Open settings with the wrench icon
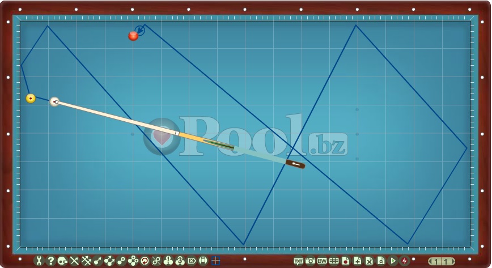The width and height of the screenshot is (492, 268). coord(39,261)
